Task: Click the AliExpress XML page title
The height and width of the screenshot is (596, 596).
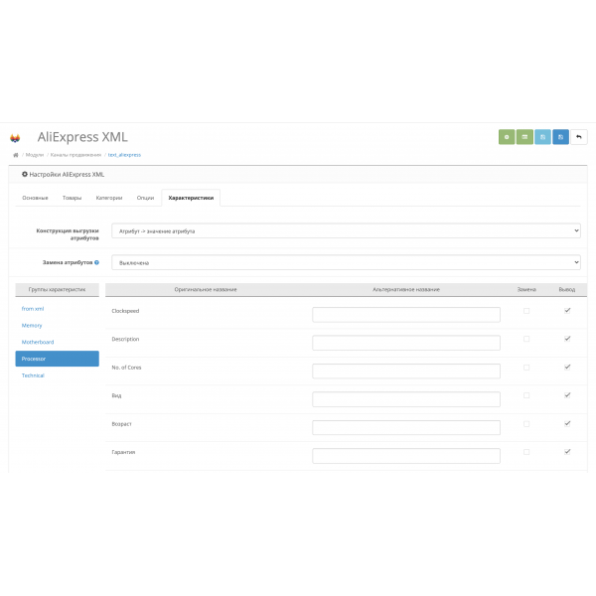Action: pos(82,137)
